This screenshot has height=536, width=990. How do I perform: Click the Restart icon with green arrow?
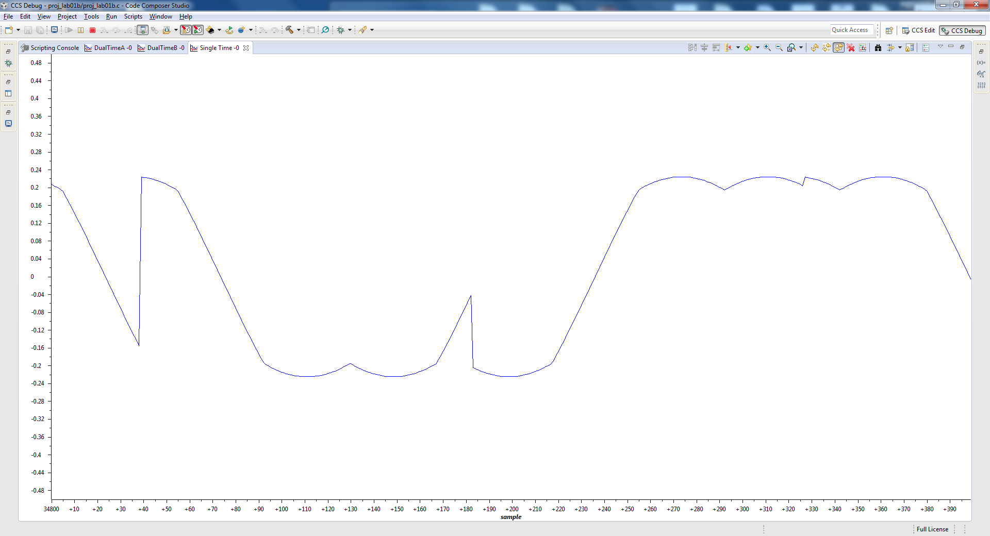pos(229,30)
